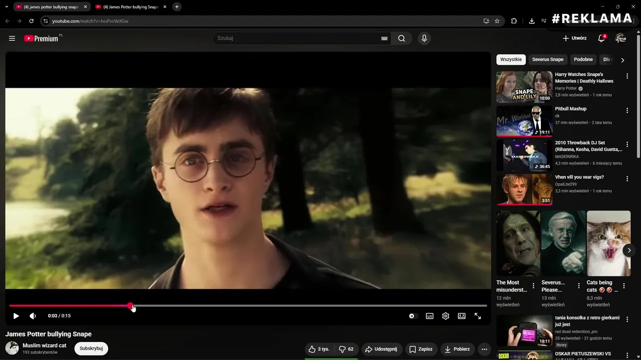Seek to the middle of the video progress bar
641x360 pixels.
pos(248,305)
